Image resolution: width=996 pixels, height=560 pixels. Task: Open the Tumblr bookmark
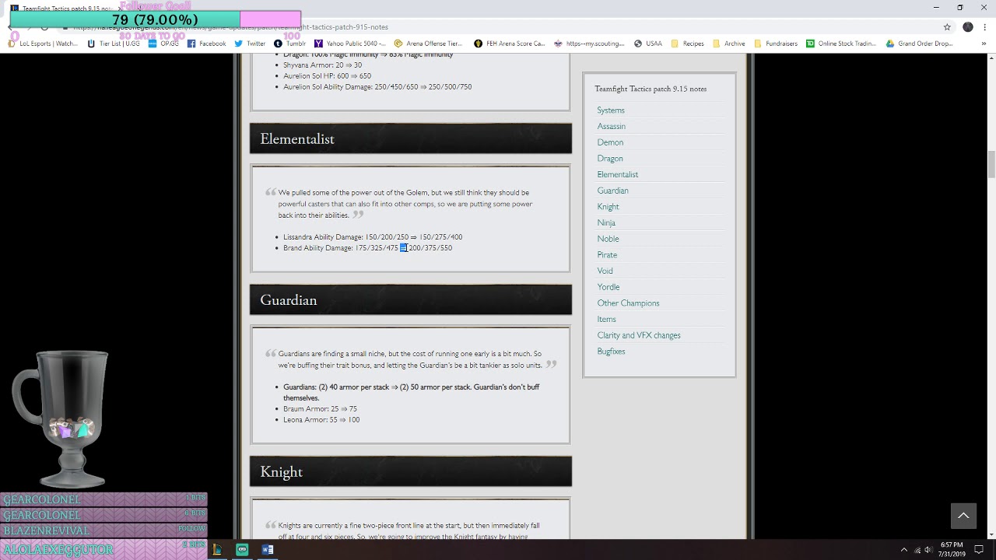click(x=289, y=44)
